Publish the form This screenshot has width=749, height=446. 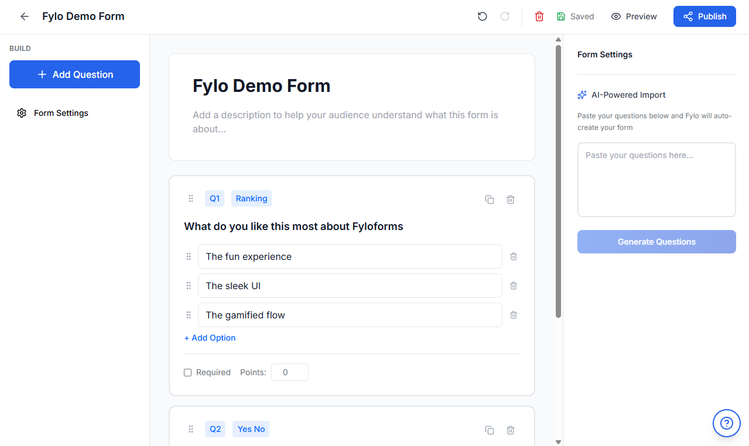(x=704, y=16)
